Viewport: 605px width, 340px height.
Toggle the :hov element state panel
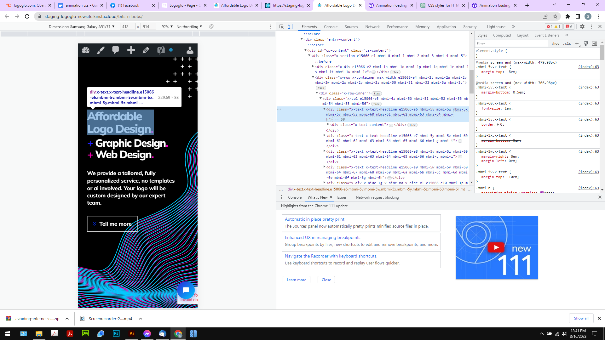tap(556, 44)
